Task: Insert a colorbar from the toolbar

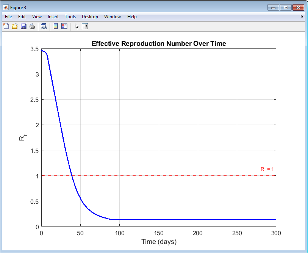Action: pyautogui.click(x=56, y=27)
